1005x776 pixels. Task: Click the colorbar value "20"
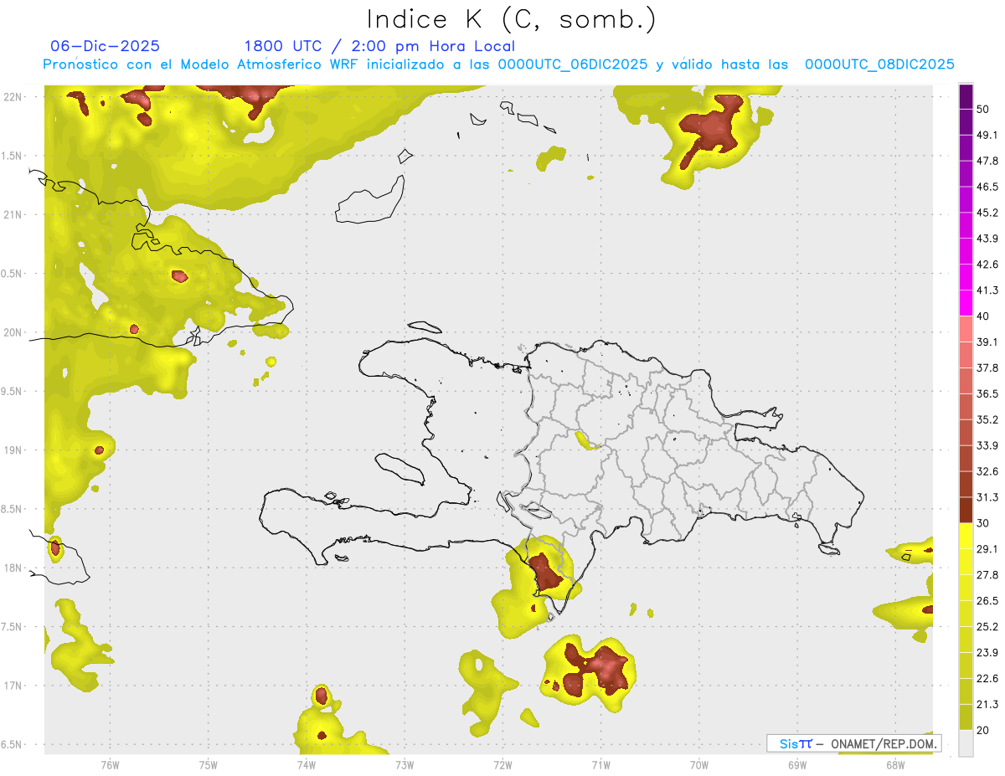(x=984, y=730)
